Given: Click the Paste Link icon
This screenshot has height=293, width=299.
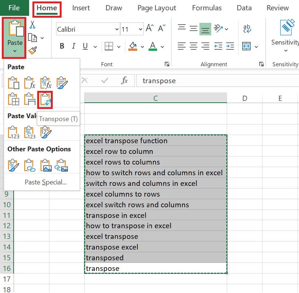Looking at the screenshot, I should (x=30, y=165).
